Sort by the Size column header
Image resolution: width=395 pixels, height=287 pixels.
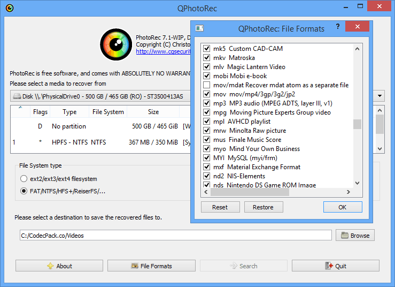pyautogui.click(x=153, y=112)
